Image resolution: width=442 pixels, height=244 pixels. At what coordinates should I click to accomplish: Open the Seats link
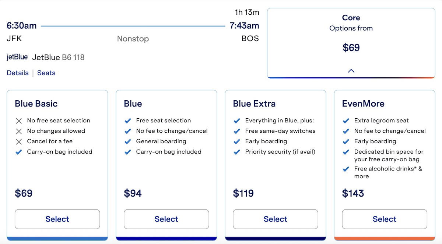46,73
